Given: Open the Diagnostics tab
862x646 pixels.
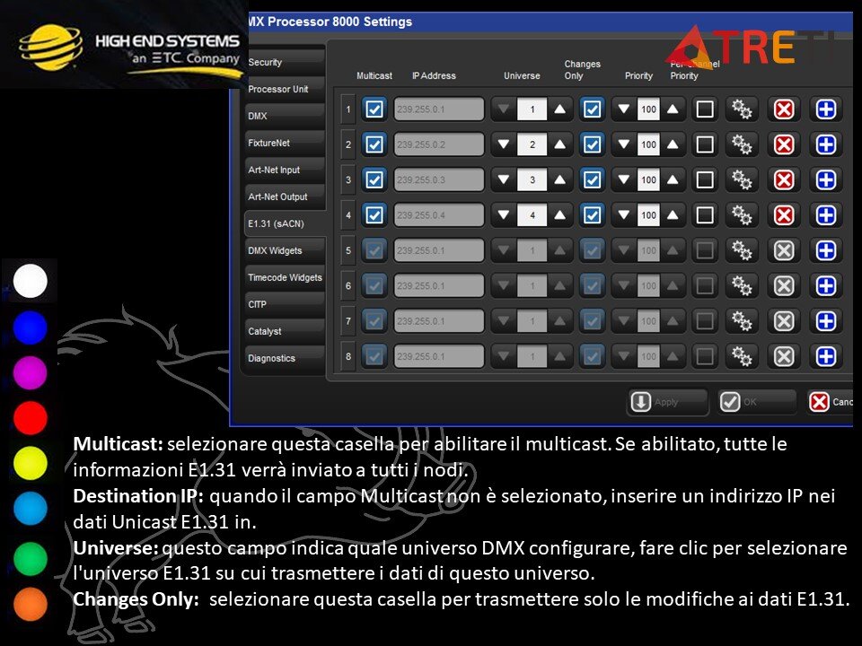Looking at the screenshot, I should pos(285,358).
